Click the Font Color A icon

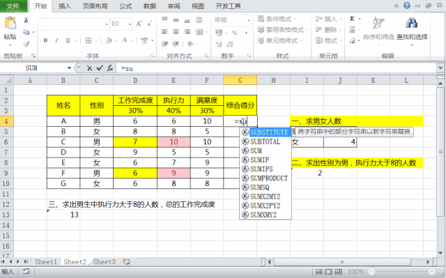[x=125, y=40]
